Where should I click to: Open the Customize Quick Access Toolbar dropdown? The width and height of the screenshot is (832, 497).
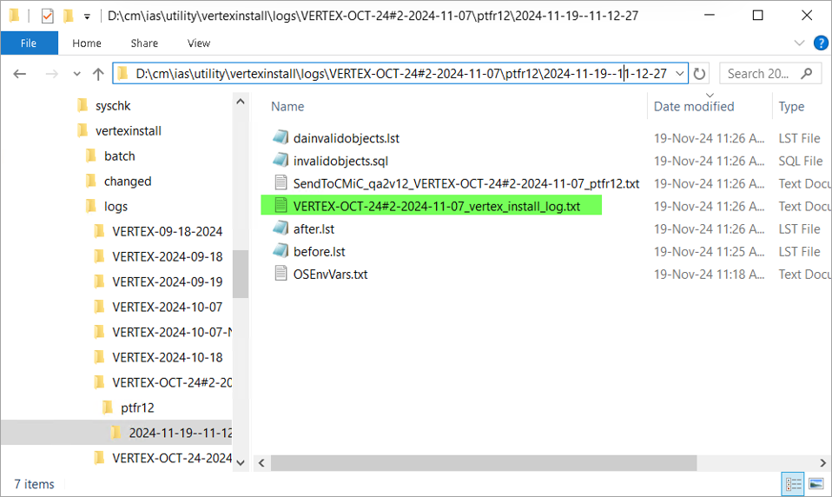87,17
